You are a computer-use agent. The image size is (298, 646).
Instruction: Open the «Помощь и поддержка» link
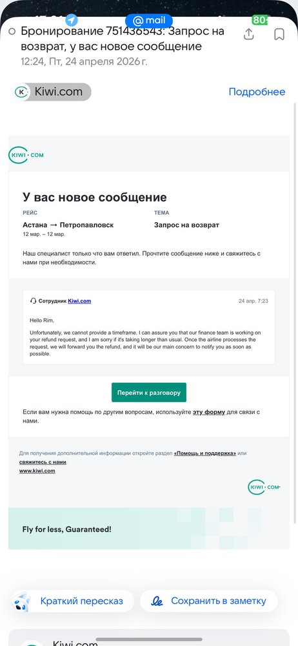(205, 453)
